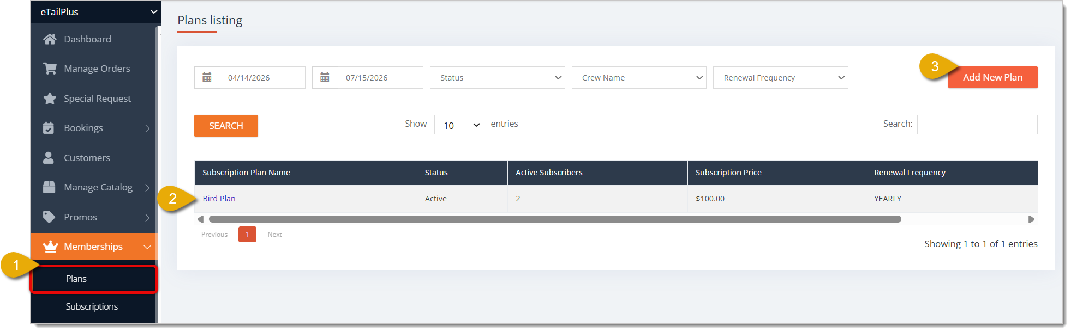
Task: Open the Renewal Frequency filter dropdown
Action: (781, 78)
